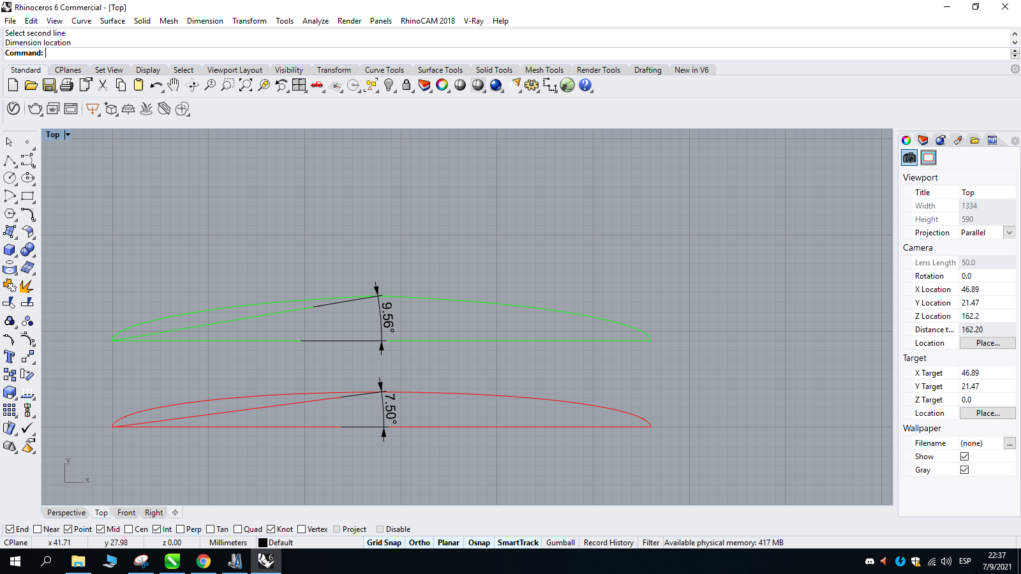The image size is (1021, 574).
Task: Switch to the Front viewport tab
Action: click(x=126, y=513)
